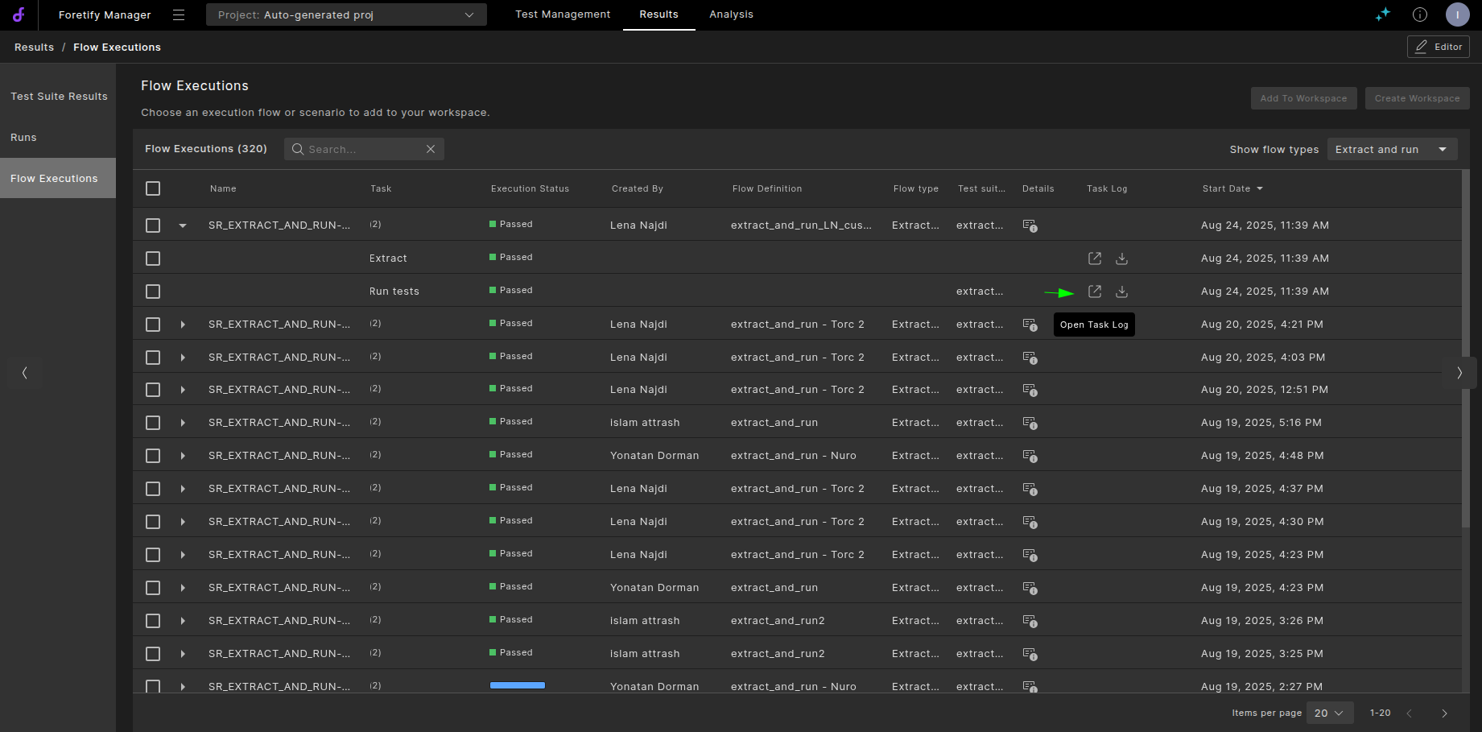Screen dimensions: 1482x732
Task: Click the AI sparkle icon in header
Action: pyautogui.click(x=1382, y=14)
